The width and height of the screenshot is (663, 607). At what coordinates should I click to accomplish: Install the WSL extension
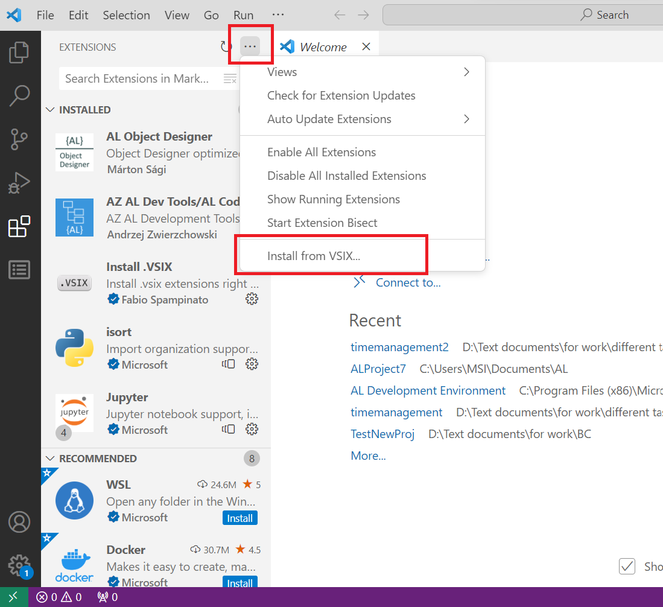240,518
